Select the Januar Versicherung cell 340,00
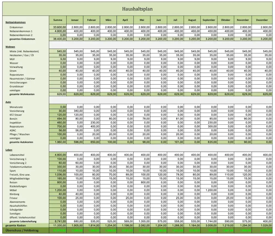The width and height of the screenshot is (275, 236). tap(75, 111)
